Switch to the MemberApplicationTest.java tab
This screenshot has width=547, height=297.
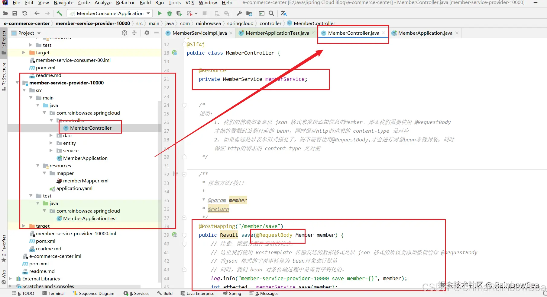point(277,33)
